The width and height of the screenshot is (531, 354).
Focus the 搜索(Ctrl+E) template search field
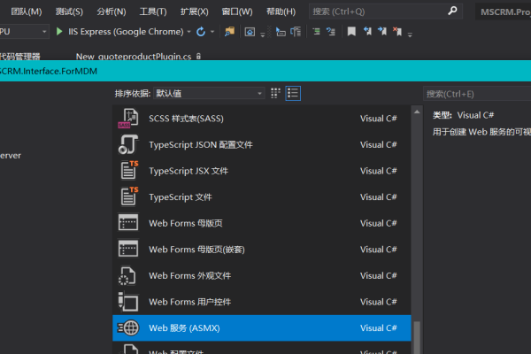pyautogui.click(x=477, y=94)
